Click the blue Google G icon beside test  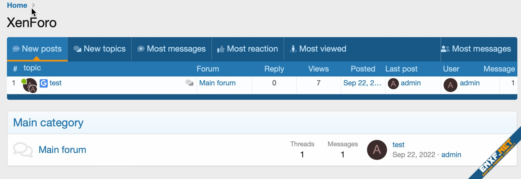(x=44, y=83)
